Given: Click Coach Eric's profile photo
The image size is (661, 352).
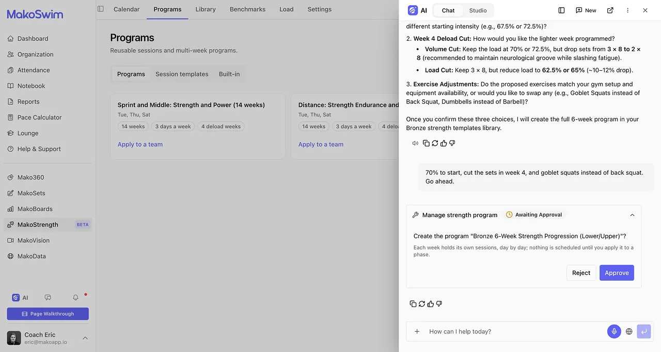Looking at the screenshot, I should (14, 338).
